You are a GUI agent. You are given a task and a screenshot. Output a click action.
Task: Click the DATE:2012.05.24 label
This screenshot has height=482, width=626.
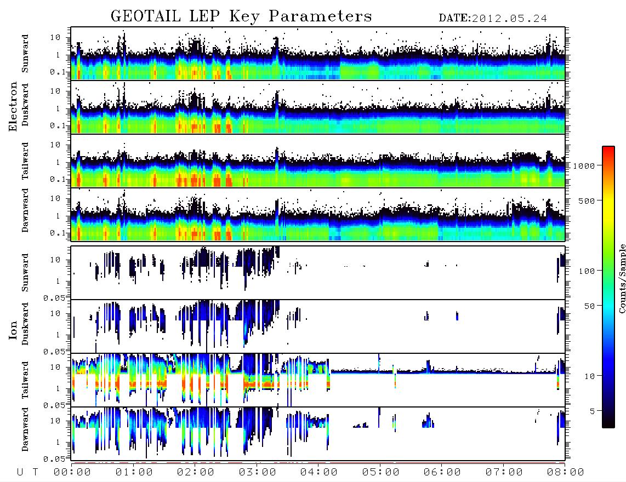pyautogui.click(x=493, y=19)
